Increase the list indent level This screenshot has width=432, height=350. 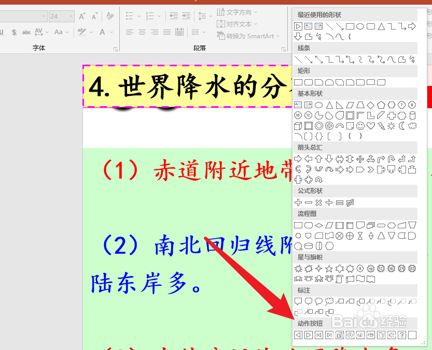pyautogui.click(x=186, y=16)
